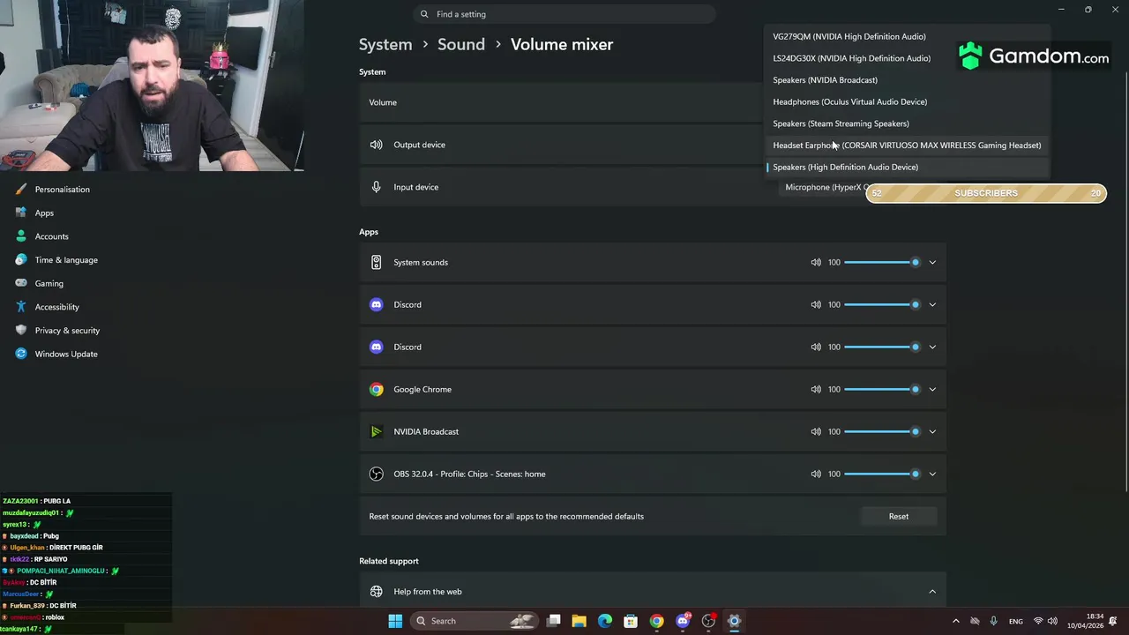Image resolution: width=1129 pixels, height=635 pixels.
Task: Show hidden tray icons chevron
Action: pos(955,621)
